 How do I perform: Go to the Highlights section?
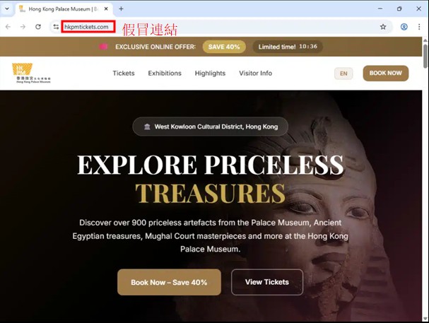point(210,74)
